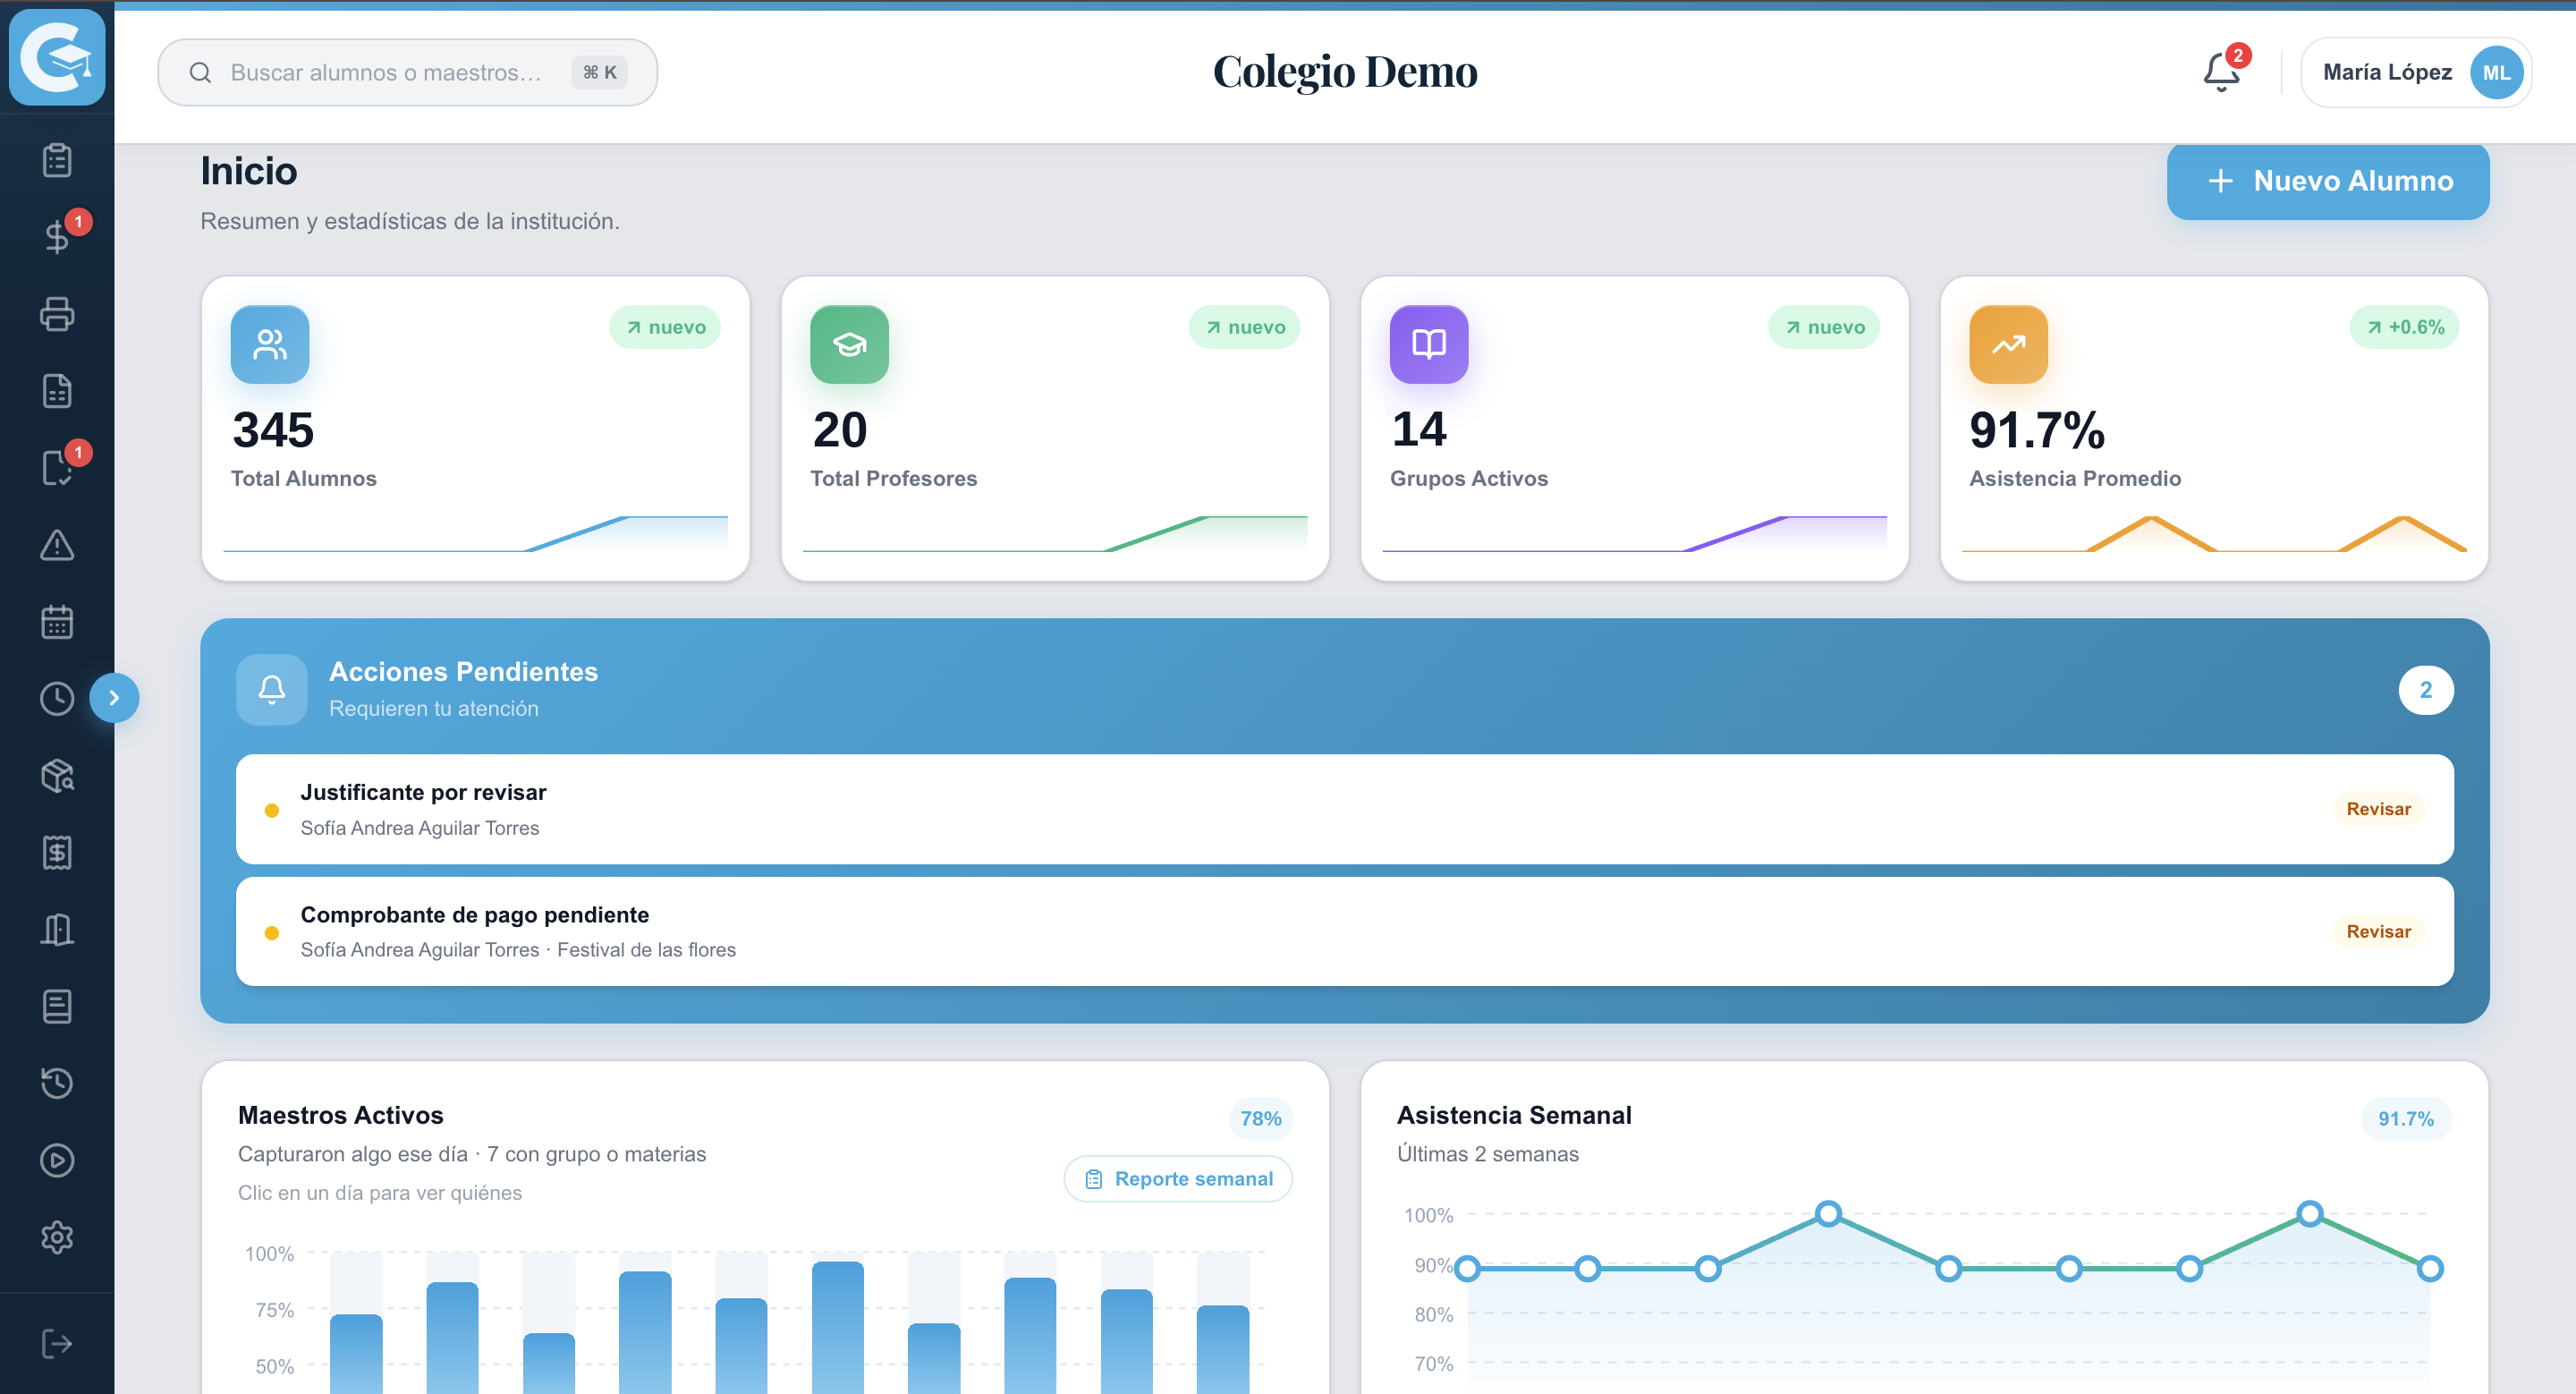Open the notifications bell in header
The width and height of the screenshot is (2576, 1394).
pyautogui.click(x=2222, y=72)
